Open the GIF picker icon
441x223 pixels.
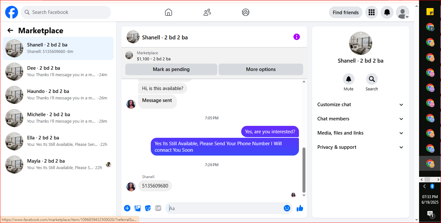(158, 208)
